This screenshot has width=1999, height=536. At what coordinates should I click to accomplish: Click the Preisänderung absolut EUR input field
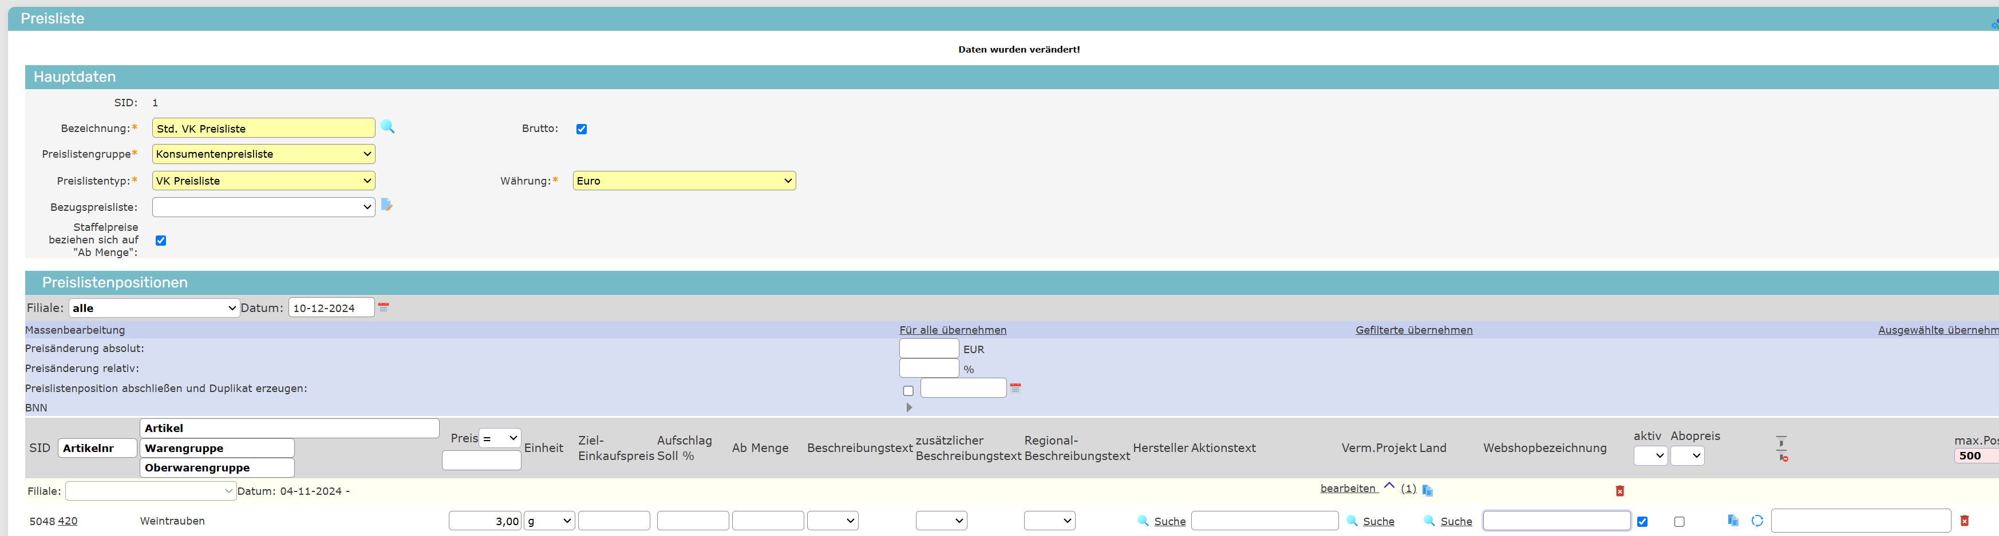tap(928, 349)
